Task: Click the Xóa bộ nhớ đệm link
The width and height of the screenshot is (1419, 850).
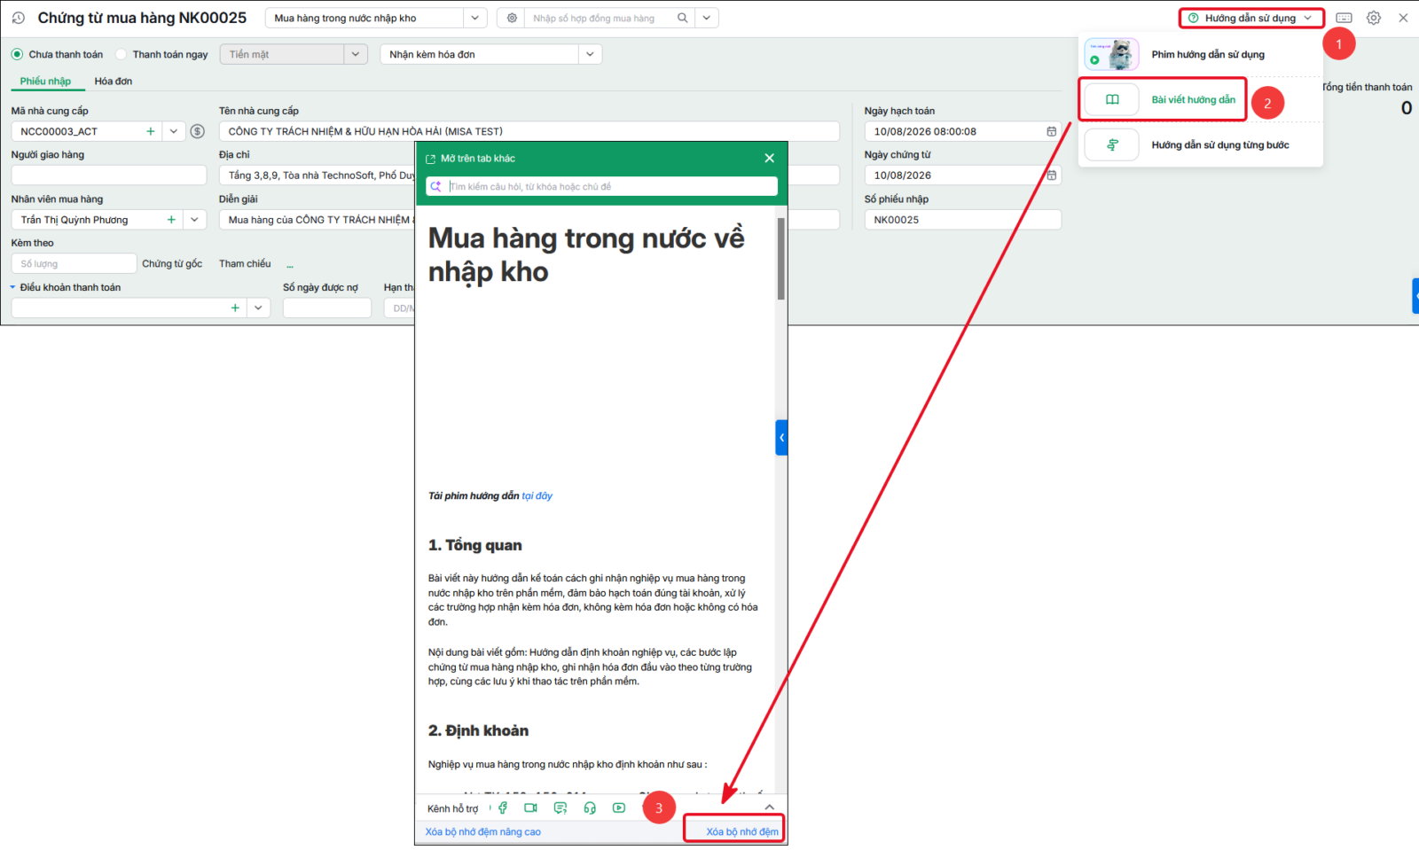Action: pyautogui.click(x=742, y=831)
